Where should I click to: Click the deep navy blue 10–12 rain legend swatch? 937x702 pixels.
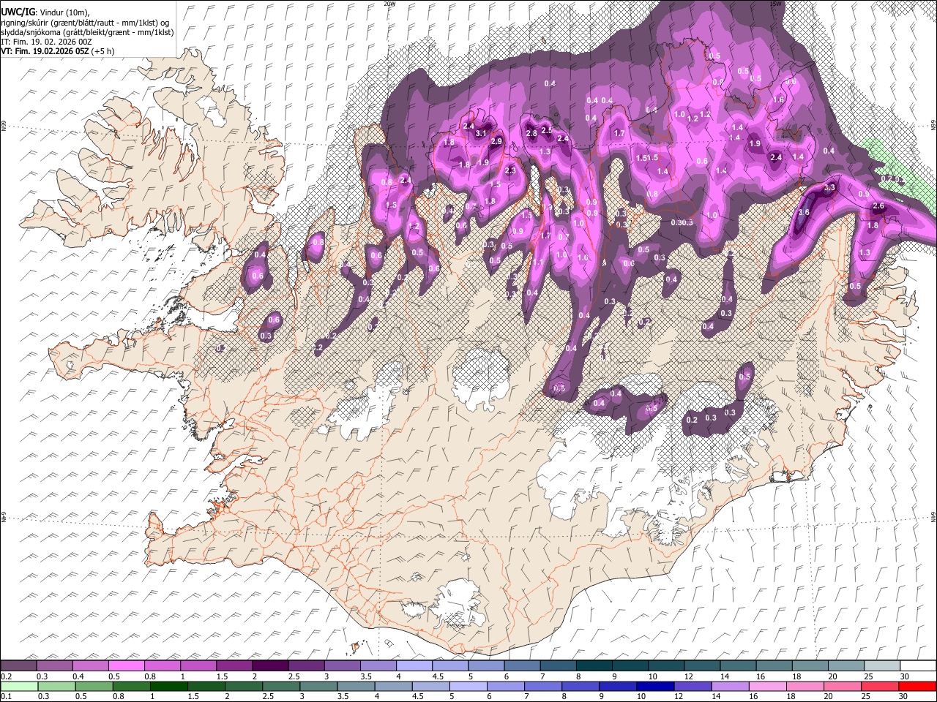pos(655,687)
